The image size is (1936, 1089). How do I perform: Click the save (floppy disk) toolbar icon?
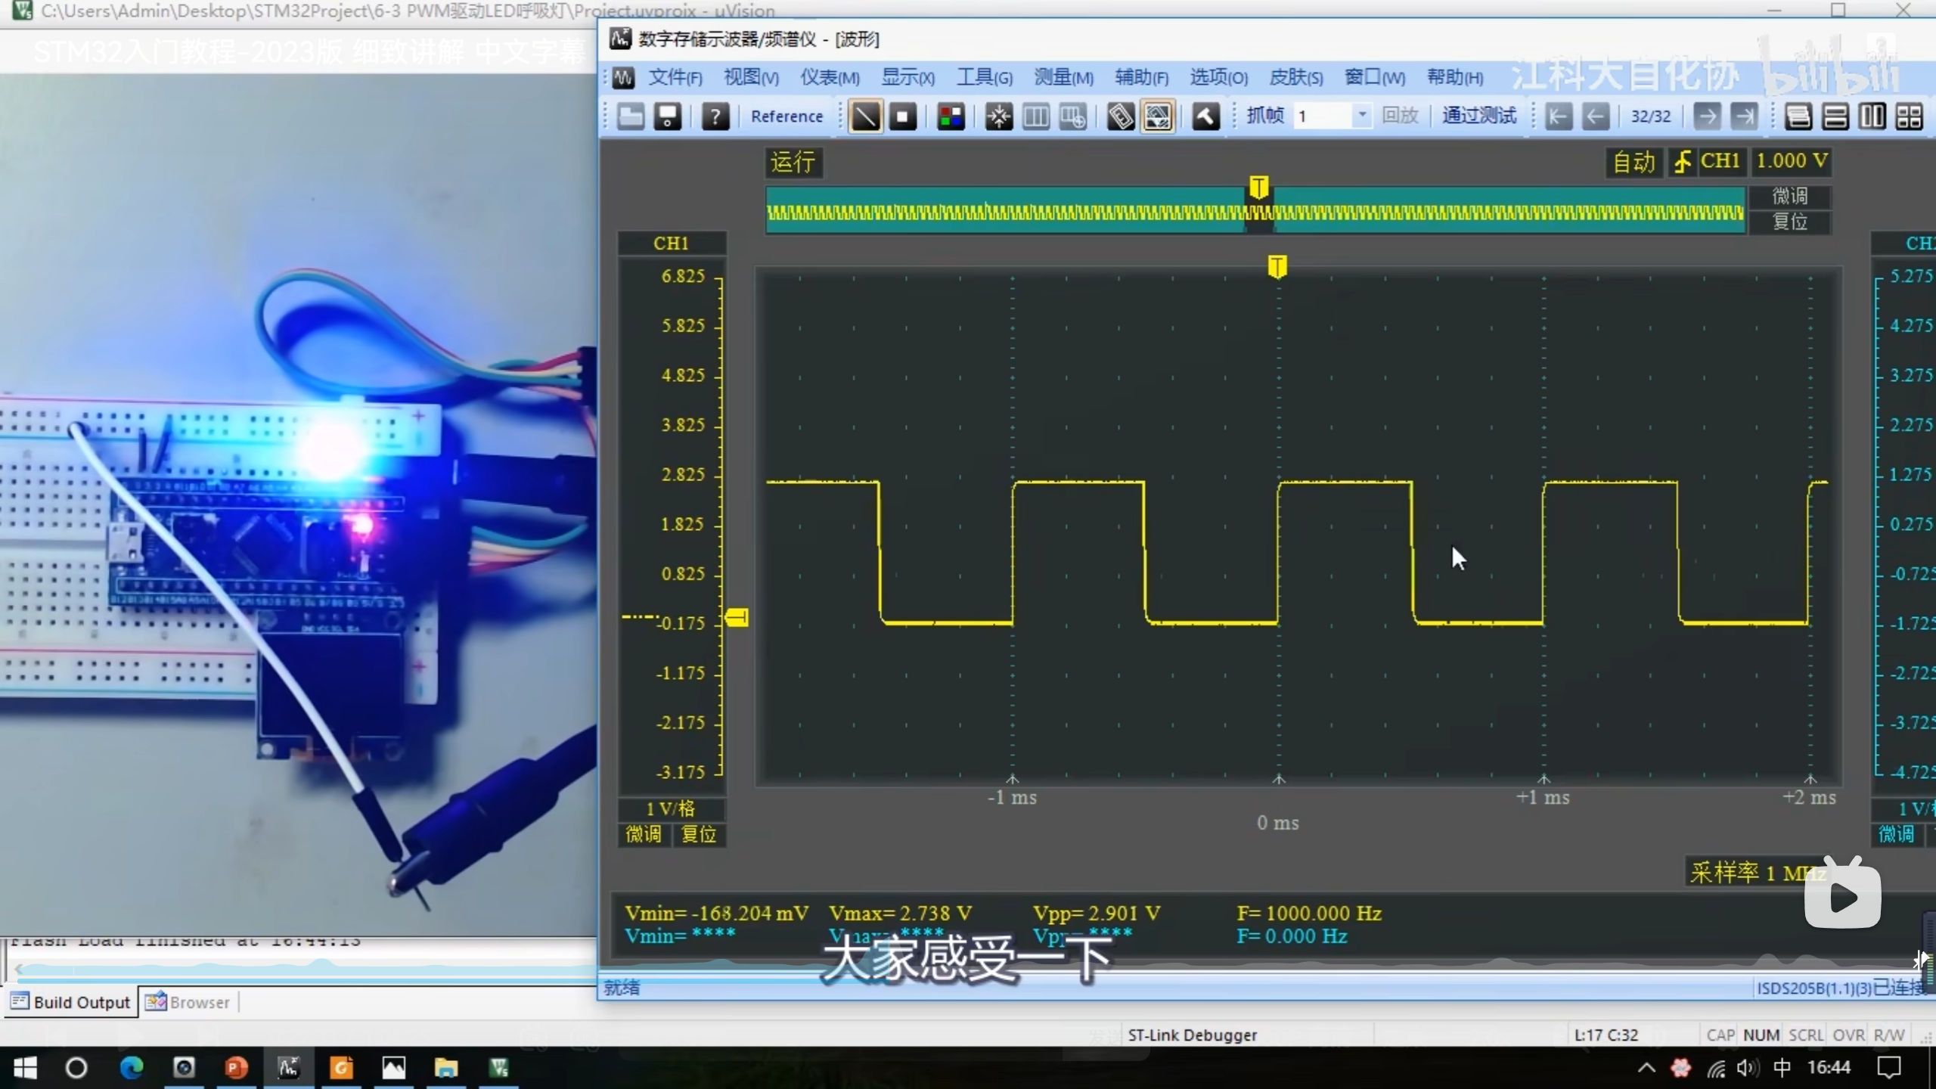[667, 116]
